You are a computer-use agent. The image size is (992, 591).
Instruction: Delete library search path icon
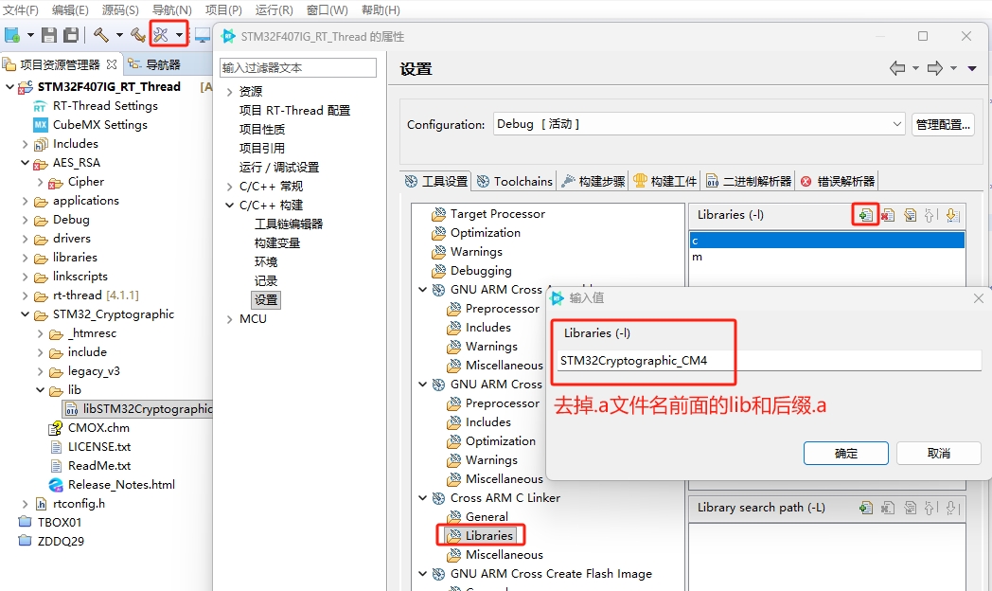pyautogui.click(x=888, y=508)
